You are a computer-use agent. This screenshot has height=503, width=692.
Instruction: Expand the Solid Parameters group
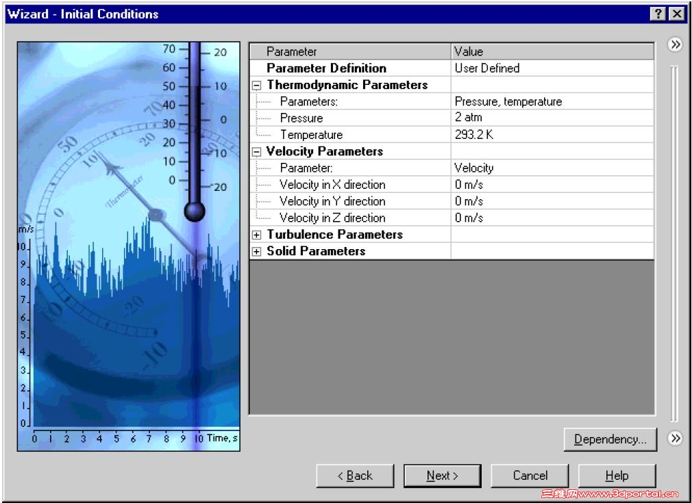tap(257, 252)
